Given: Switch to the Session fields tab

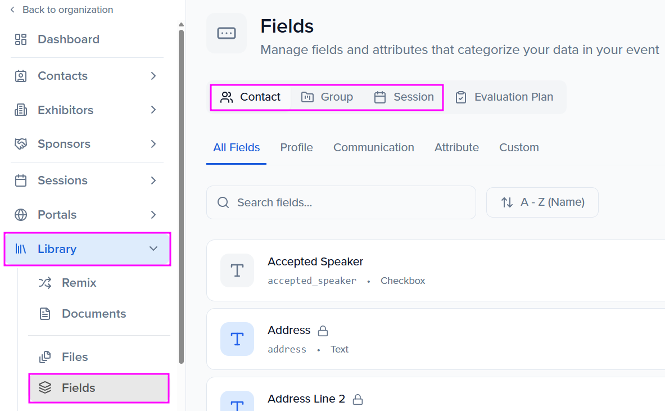Looking at the screenshot, I should [404, 97].
